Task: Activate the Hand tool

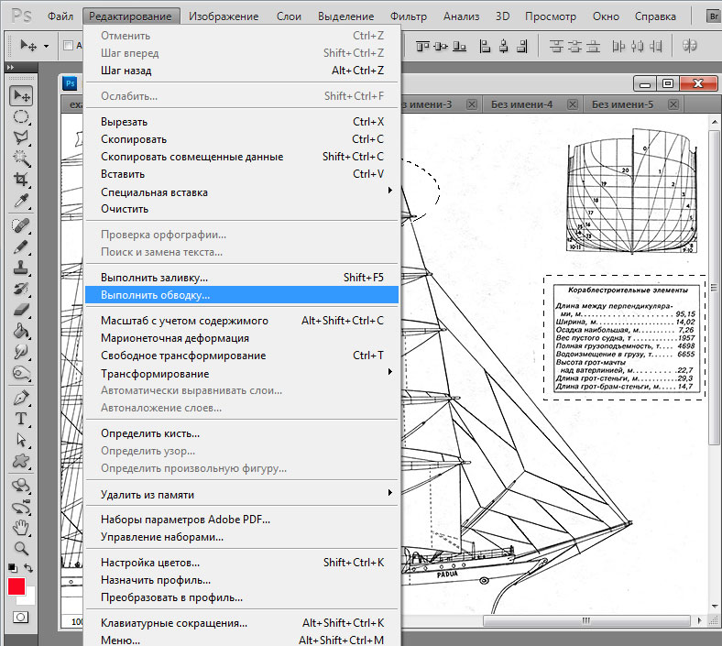Action: (x=20, y=528)
